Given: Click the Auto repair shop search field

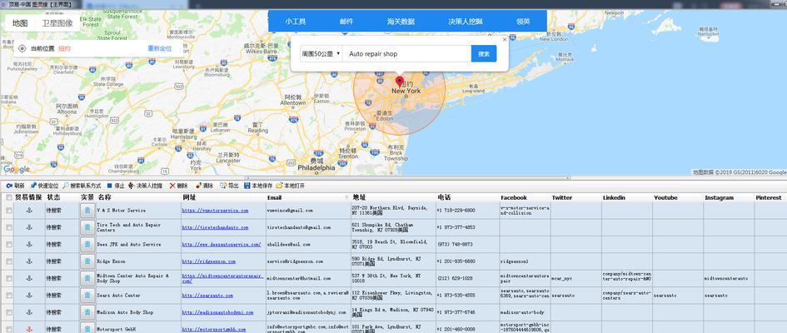Looking at the screenshot, I should click(x=406, y=53).
